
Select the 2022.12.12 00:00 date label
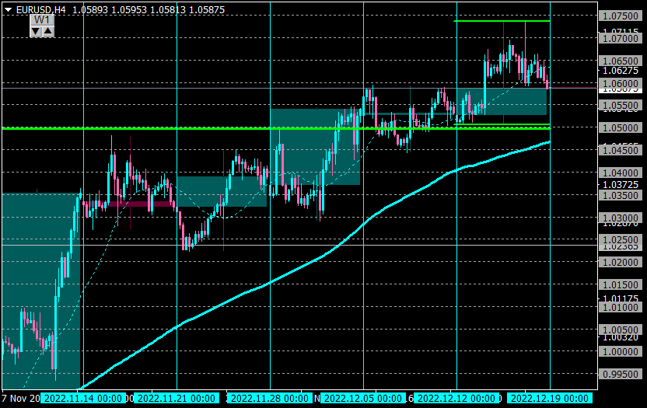tap(456, 399)
